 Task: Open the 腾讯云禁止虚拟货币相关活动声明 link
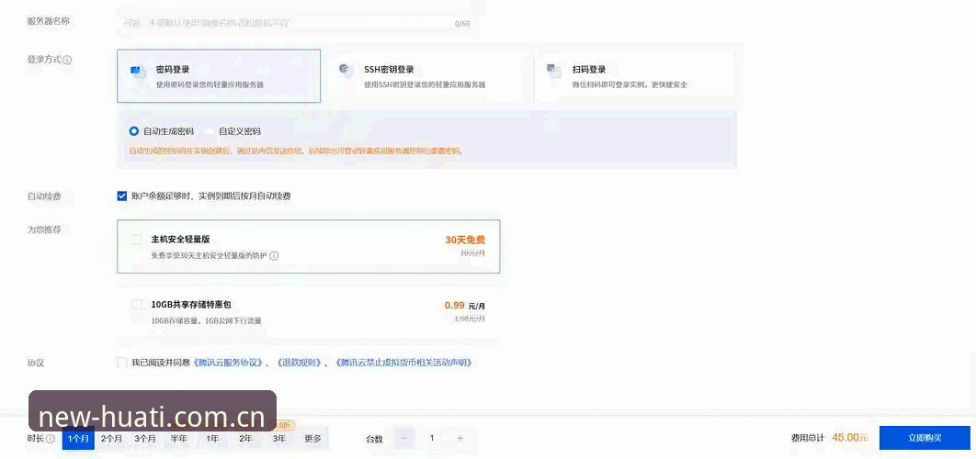point(403,363)
